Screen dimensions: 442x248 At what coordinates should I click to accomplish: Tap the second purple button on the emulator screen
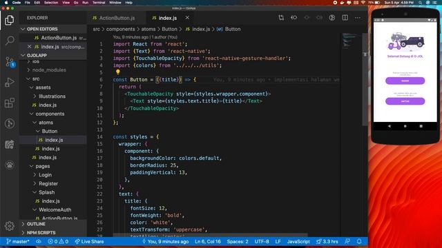[x=405, y=101]
